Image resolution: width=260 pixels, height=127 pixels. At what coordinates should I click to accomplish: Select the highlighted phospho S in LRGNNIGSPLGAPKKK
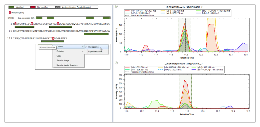tap(53, 38)
